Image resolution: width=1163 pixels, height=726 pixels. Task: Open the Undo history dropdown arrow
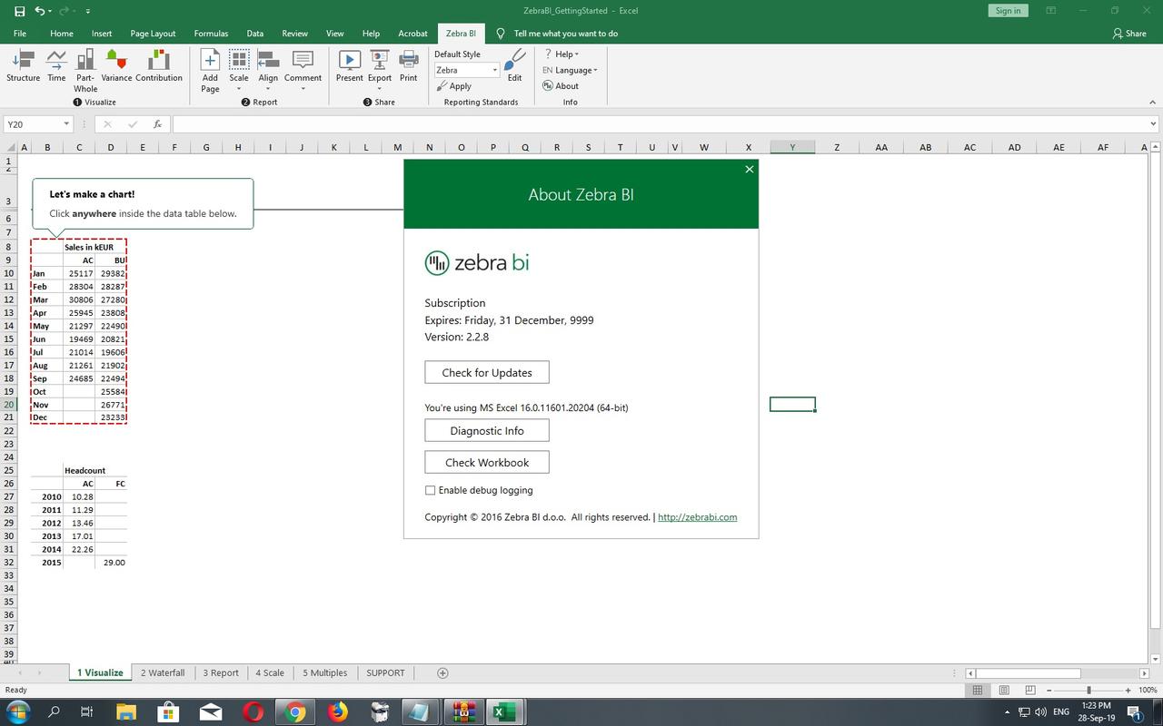click(x=50, y=11)
